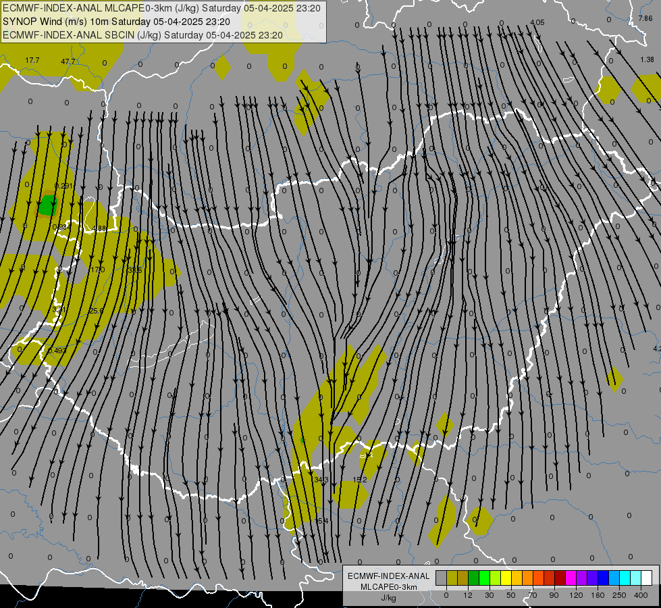Click the legend scale value 120
Image resolution: width=661 pixels, height=608 pixels.
click(576, 595)
